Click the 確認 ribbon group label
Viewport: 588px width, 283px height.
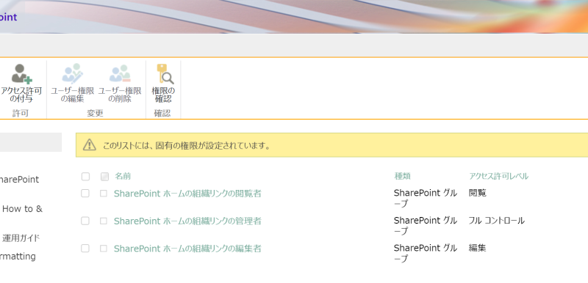click(162, 114)
